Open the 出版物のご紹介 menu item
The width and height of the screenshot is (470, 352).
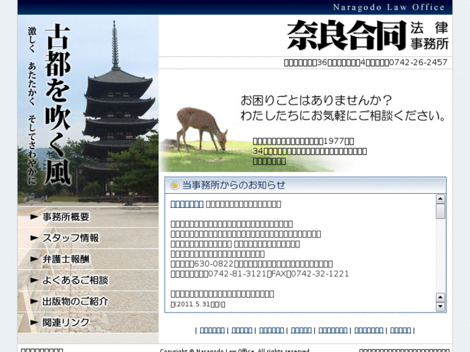coord(75,302)
